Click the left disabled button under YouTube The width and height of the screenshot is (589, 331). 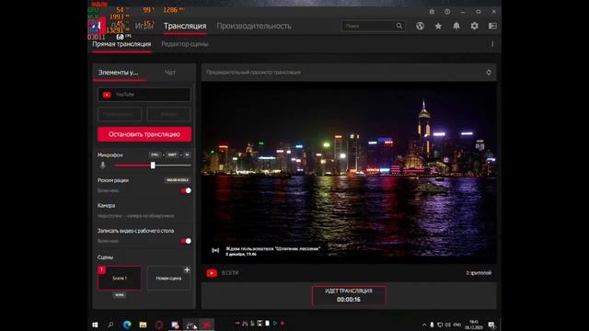(120, 114)
